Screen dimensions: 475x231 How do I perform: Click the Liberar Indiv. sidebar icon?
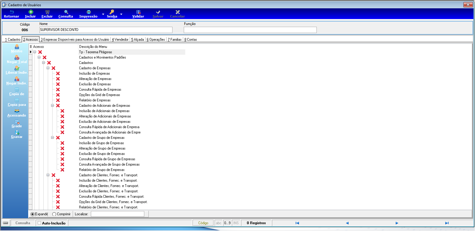pyautogui.click(x=17, y=68)
